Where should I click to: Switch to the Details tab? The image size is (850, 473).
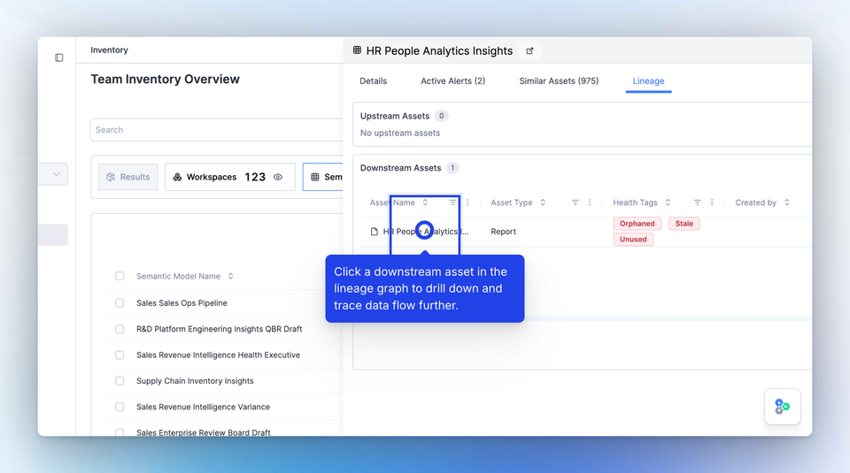point(373,81)
